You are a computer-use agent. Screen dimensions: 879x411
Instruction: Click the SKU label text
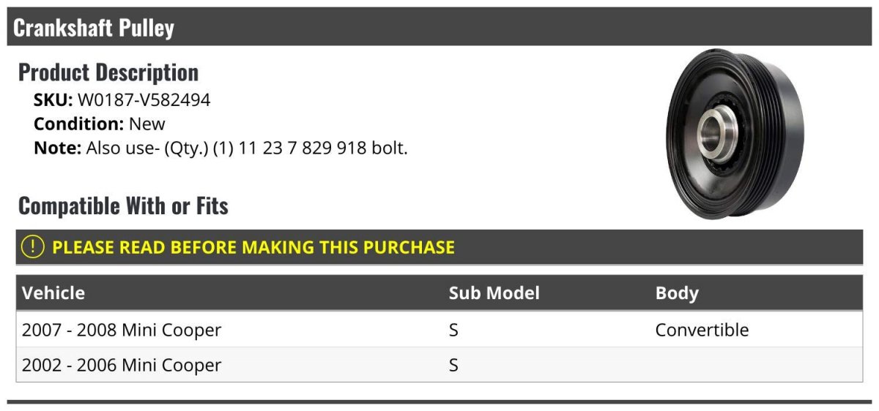pos(53,100)
